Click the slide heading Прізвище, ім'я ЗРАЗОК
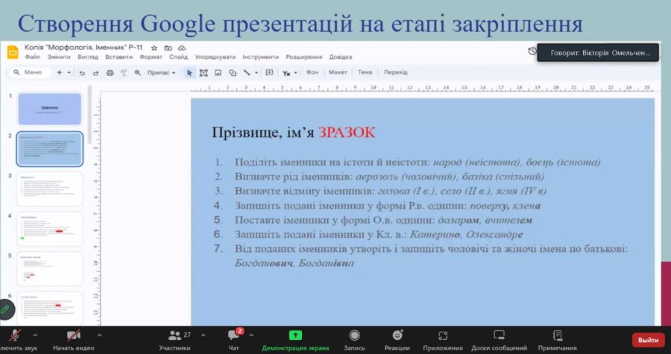Viewport: 671px width, 354px height. click(x=293, y=133)
